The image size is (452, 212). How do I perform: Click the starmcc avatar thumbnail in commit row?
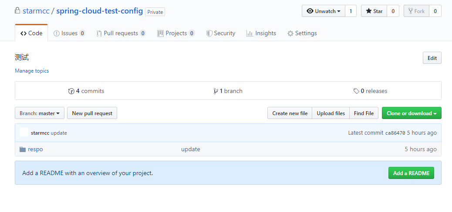24,132
